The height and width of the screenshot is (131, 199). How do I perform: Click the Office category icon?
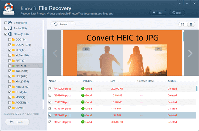(x=10, y=34)
